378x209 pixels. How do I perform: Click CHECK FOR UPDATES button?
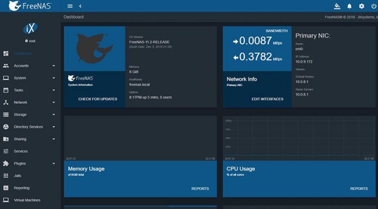[98, 99]
